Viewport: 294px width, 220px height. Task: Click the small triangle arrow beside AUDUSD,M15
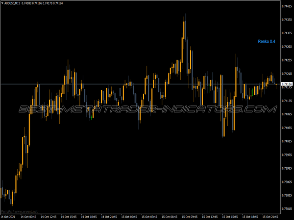pos(2,3)
